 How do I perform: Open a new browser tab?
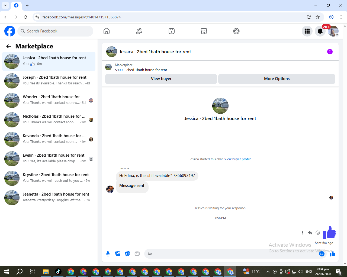point(27,5)
